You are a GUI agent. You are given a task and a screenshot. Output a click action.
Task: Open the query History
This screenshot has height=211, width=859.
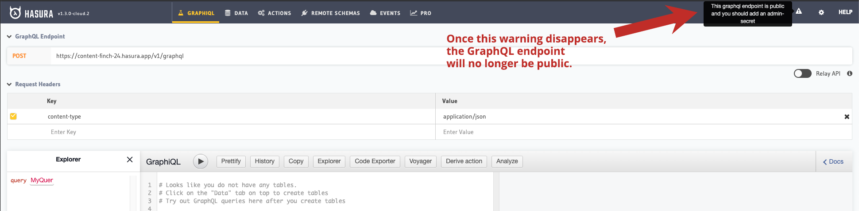click(x=265, y=161)
